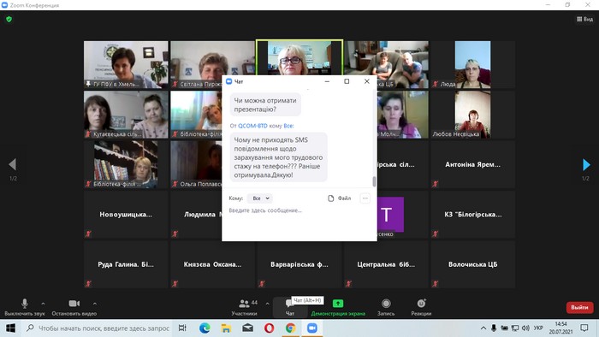The width and height of the screenshot is (599, 337).
Task: Expand audio options arrow beside microphone
Action: click(43, 304)
